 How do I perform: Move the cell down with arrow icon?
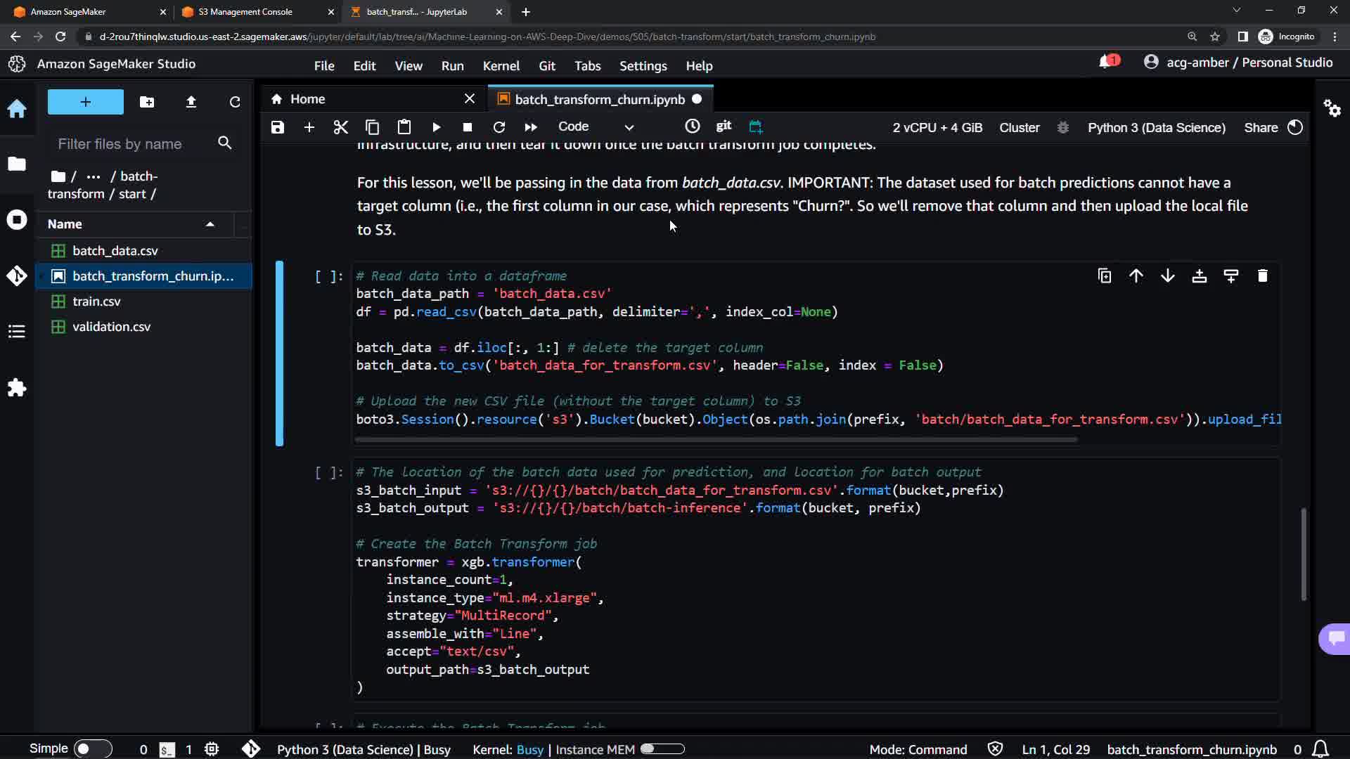(x=1167, y=276)
